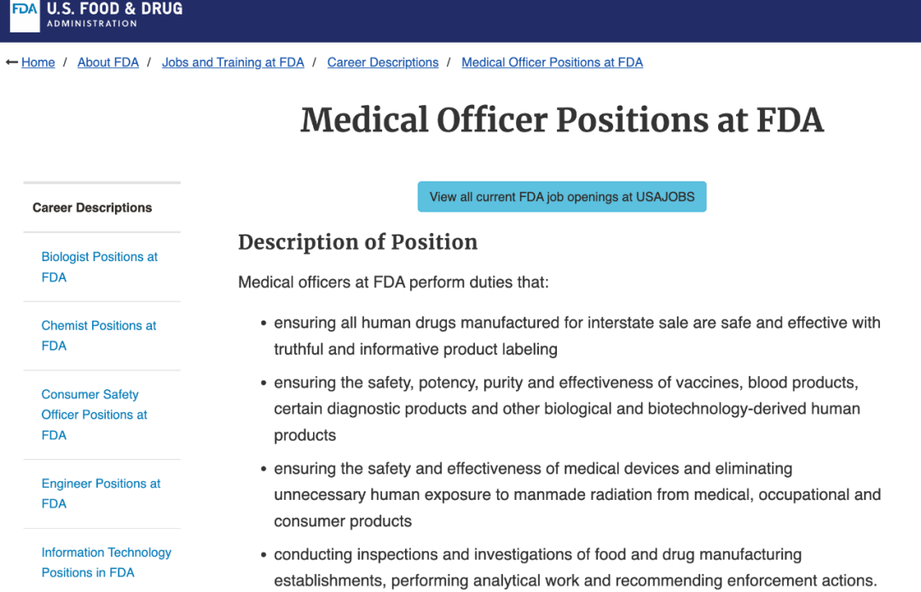Click the bullet about human drugs labeling
This screenshot has height=592, width=921.
tap(576, 335)
